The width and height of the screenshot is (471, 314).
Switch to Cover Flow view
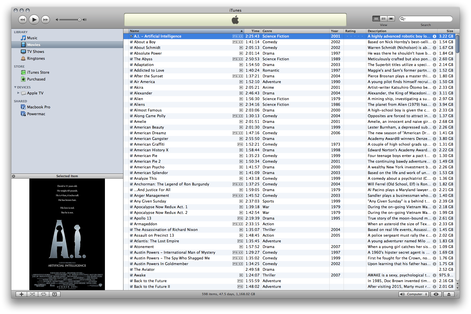point(391,19)
